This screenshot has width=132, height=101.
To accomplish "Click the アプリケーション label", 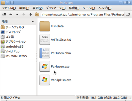I will click(x=16, y=42).
